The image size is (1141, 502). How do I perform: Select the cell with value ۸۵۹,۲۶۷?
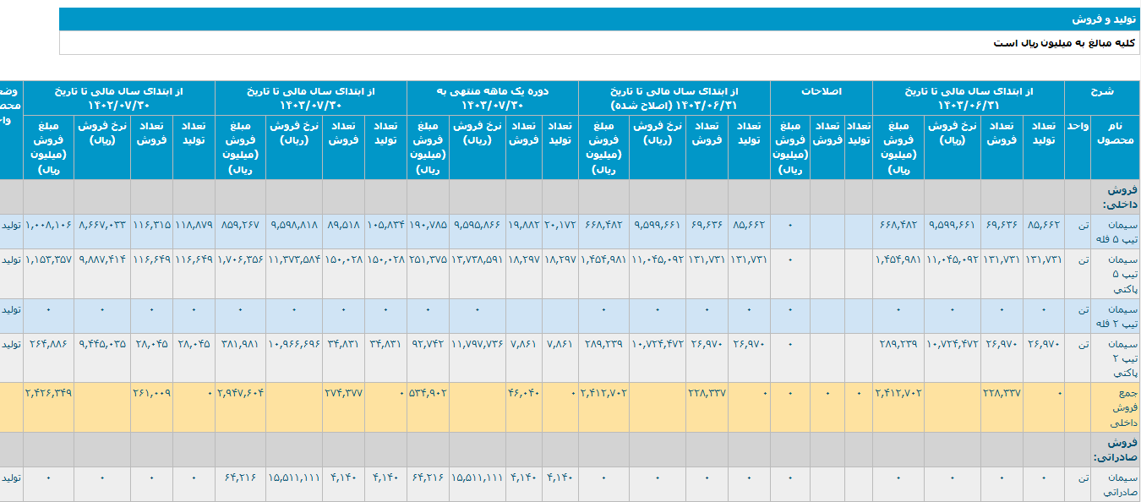[240, 226]
